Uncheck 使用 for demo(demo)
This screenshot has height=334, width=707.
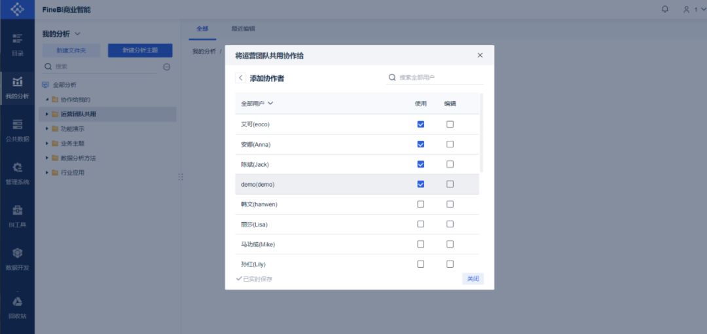click(x=421, y=184)
